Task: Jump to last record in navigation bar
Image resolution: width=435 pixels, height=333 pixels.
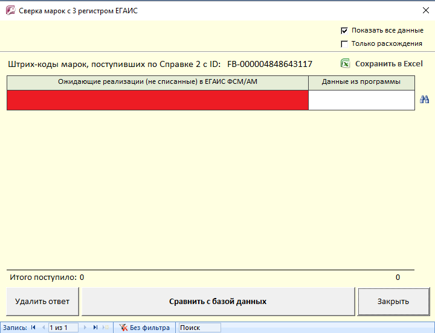Action: [x=95, y=328]
